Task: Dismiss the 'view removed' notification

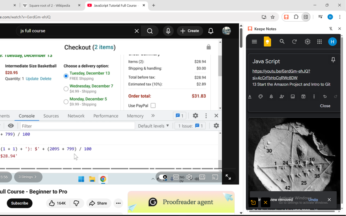Action: click(329, 200)
